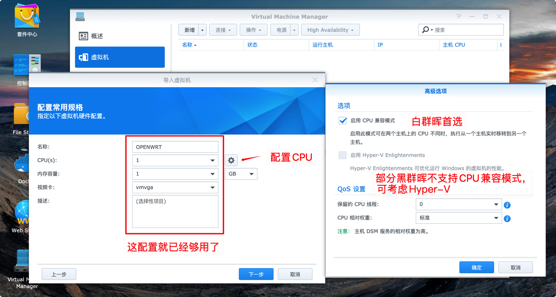This screenshot has height=297, width=556.
Task: Click the 新增 button
Action: (188, 30)
